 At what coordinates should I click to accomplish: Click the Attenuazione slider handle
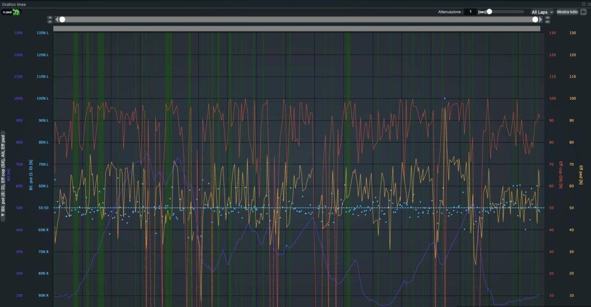coord(489,11)
